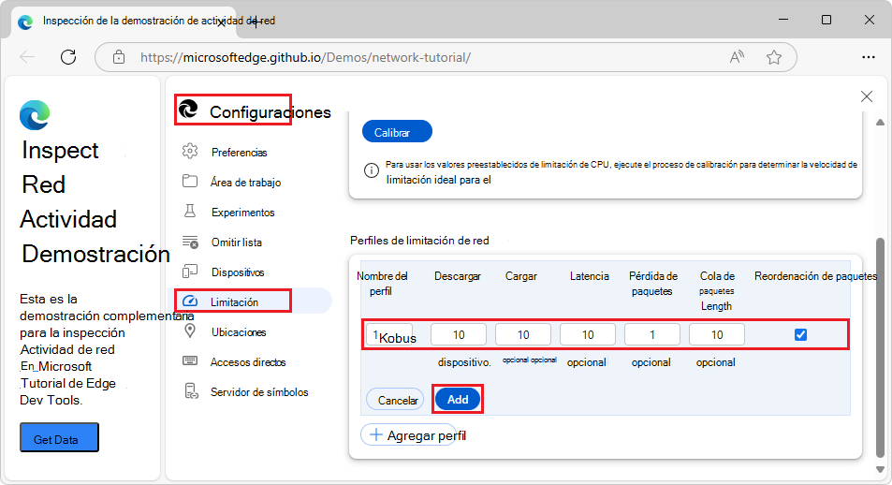Add this page to favorites with the star icon
This screenshot has width=892, height=485.
point(774,57)
